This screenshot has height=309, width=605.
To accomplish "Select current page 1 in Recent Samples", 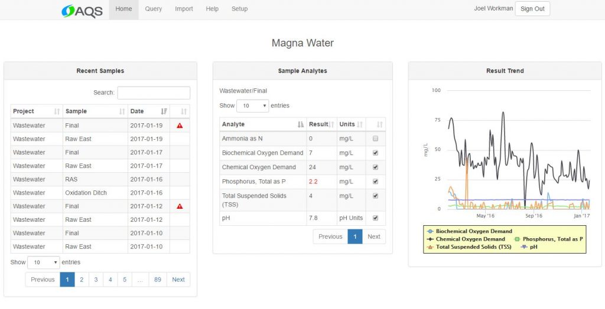I will click(x=67, y=280).
